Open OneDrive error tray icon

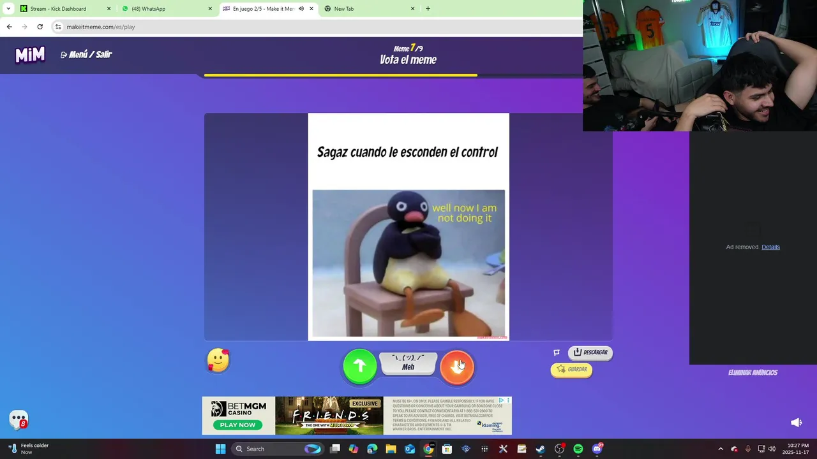click(x=734, y=449)
